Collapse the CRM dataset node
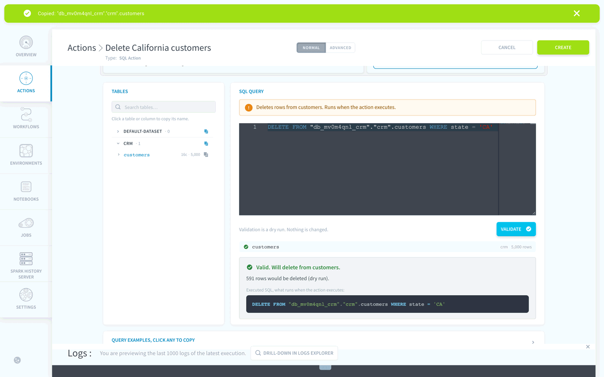 tap(118, 143)
